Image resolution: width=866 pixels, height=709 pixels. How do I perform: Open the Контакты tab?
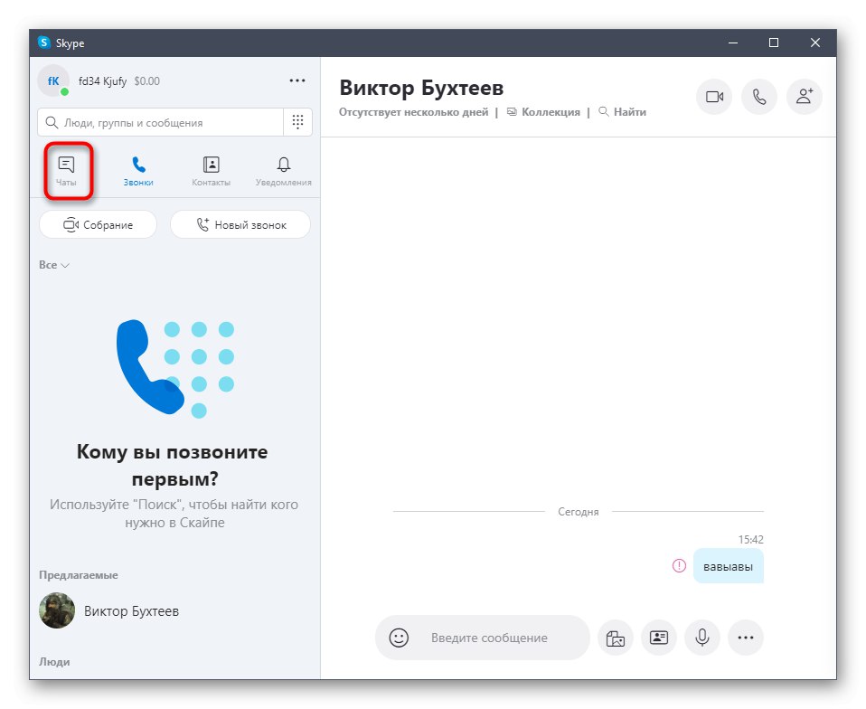point(211,171)
